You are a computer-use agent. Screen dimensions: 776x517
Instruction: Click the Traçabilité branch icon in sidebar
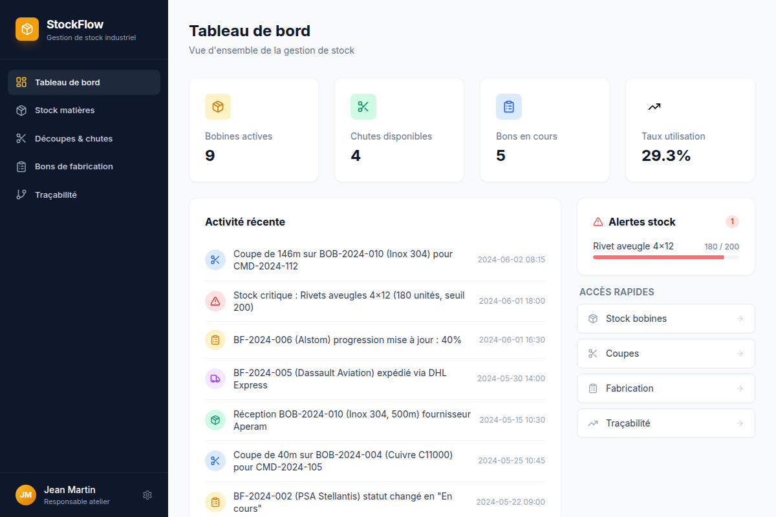click(21, 195)
